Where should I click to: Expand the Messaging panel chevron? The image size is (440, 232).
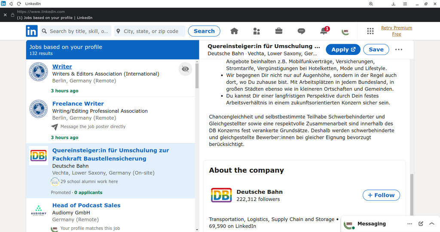432,224
